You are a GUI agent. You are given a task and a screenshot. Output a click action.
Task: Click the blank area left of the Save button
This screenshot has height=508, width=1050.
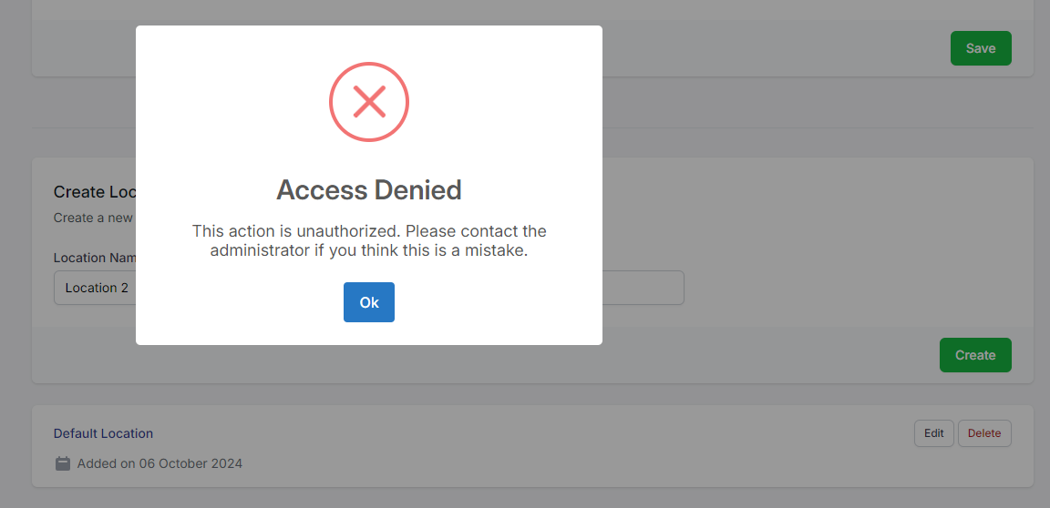coord(775,48)
